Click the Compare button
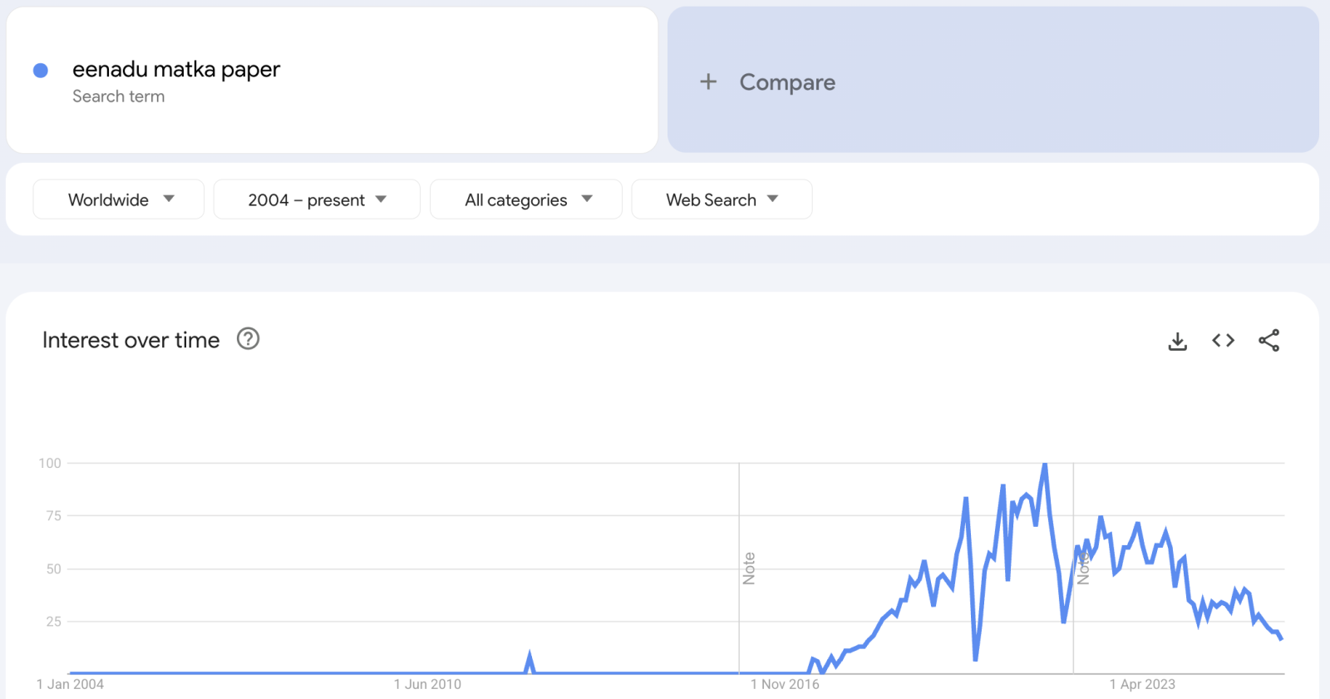This screenshot has height=699, width=1330. (x=786, y=81)
